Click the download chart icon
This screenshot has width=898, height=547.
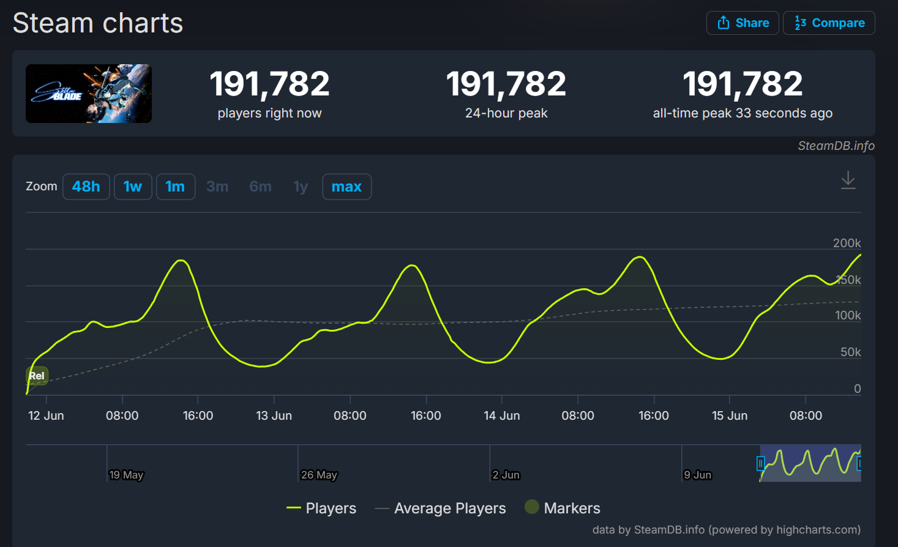tap(848, 180)
